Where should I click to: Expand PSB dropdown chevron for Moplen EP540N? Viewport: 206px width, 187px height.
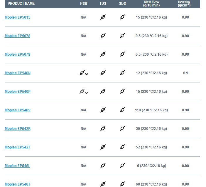[87, 74]
